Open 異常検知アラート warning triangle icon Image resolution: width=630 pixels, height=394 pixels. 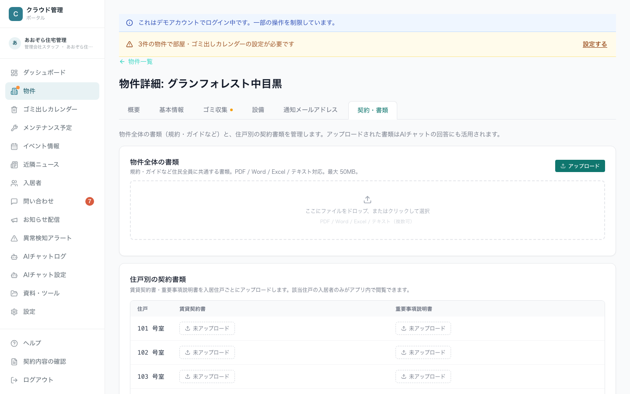pyautogui.click(x=14, y=238)
